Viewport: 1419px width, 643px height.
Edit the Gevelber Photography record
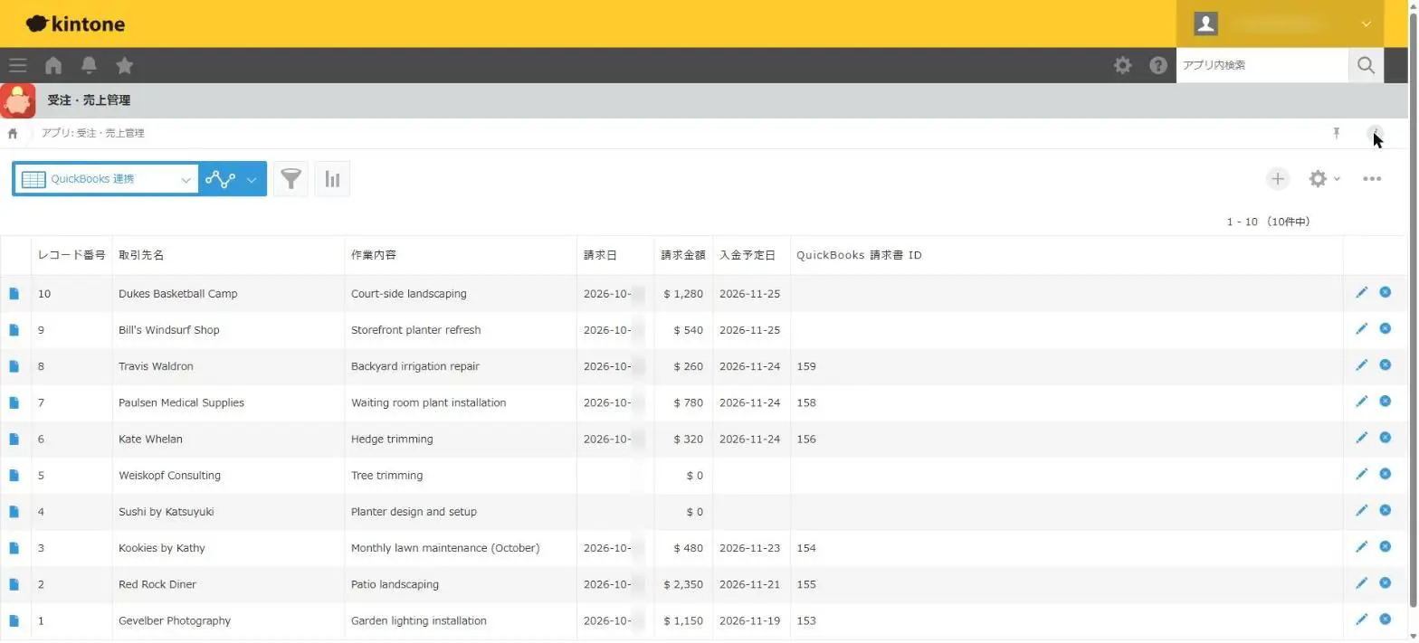pyautogui.click(x=1361, y=619)
